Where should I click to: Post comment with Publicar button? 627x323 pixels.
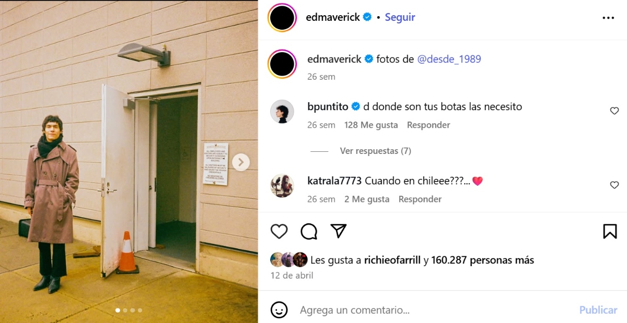coord(598,310)
